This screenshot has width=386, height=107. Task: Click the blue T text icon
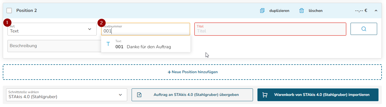click(108, 44)
